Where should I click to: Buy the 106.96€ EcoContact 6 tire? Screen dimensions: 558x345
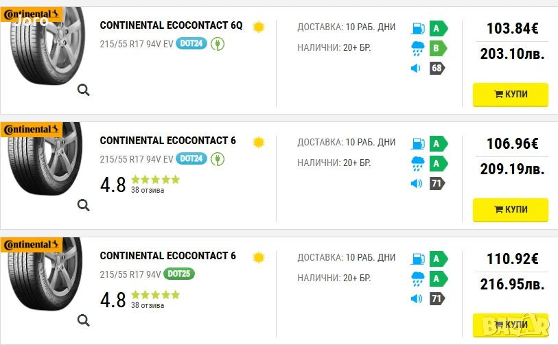coord(510,209)
